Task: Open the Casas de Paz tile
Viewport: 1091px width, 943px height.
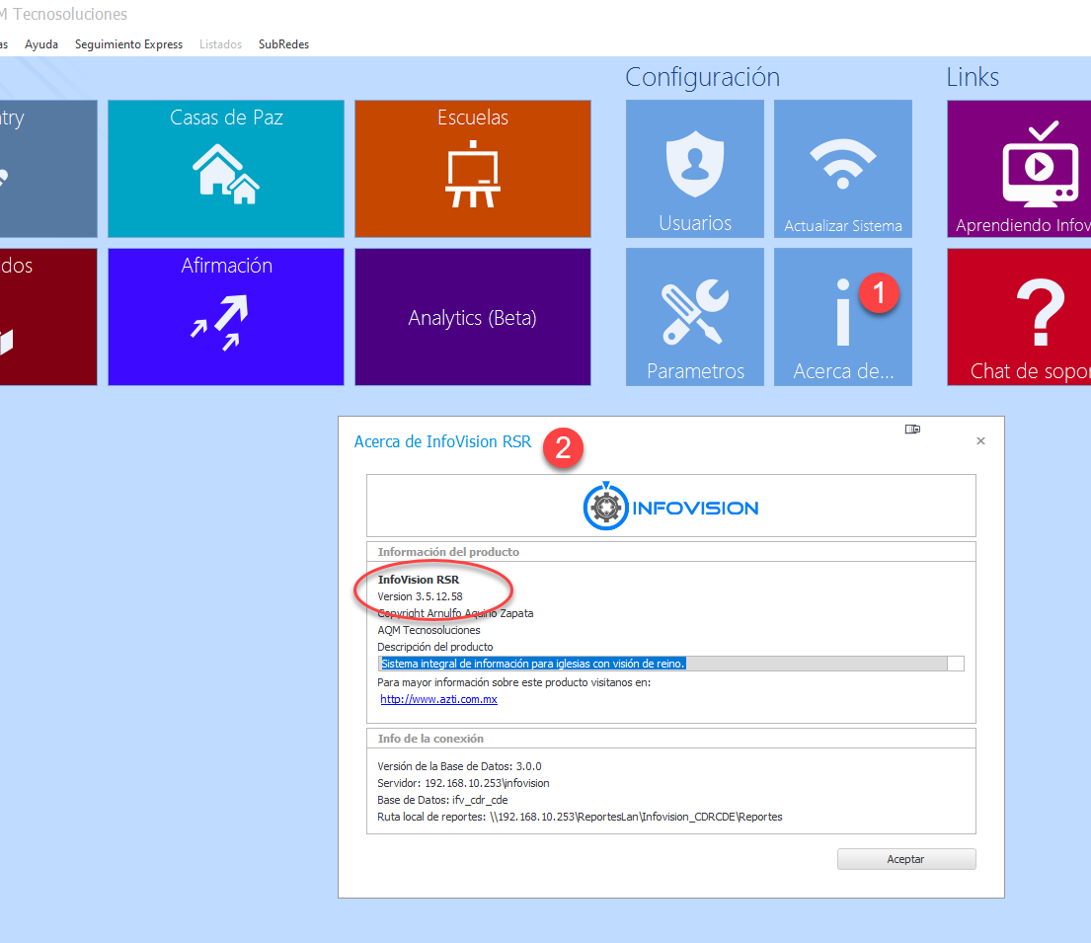Action: click(225, 169)
